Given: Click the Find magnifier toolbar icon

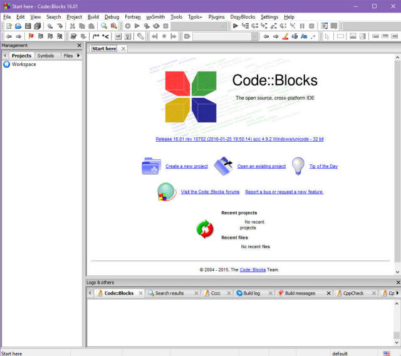Looking at the screenshot, I should (104, 26).
